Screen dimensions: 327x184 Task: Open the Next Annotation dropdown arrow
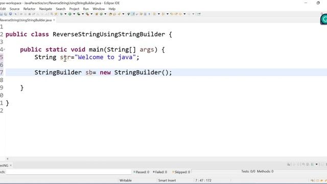point(159,14)
